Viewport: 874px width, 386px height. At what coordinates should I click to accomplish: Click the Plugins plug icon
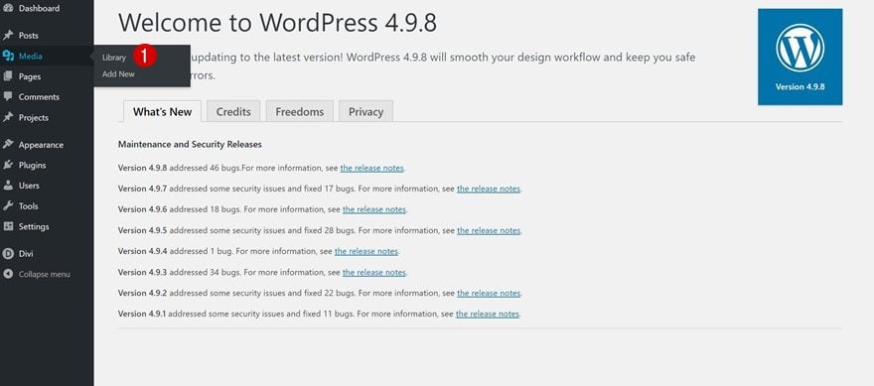[x=8, y=165]
